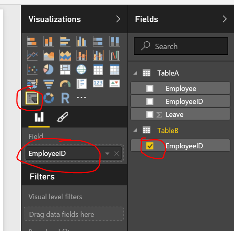Viewport: 234px width, 231px height.
Task: Tick the Leave field checkbox
Action: (150, 115)
